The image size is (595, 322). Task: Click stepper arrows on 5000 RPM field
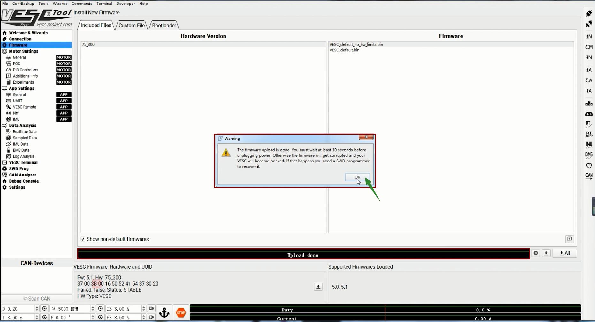point(93,309)
